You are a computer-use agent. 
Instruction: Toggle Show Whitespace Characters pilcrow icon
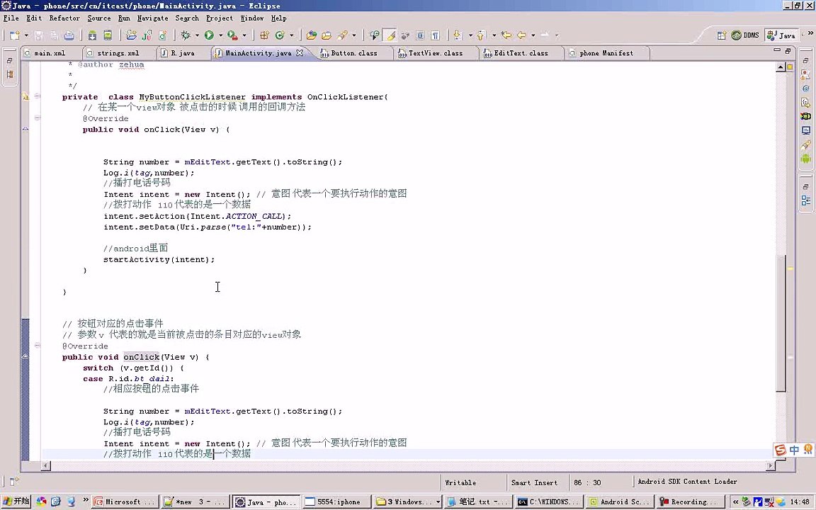[436, 35]
